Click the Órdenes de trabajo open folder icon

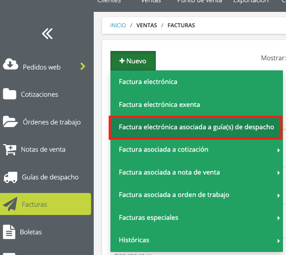click(10, 121)
